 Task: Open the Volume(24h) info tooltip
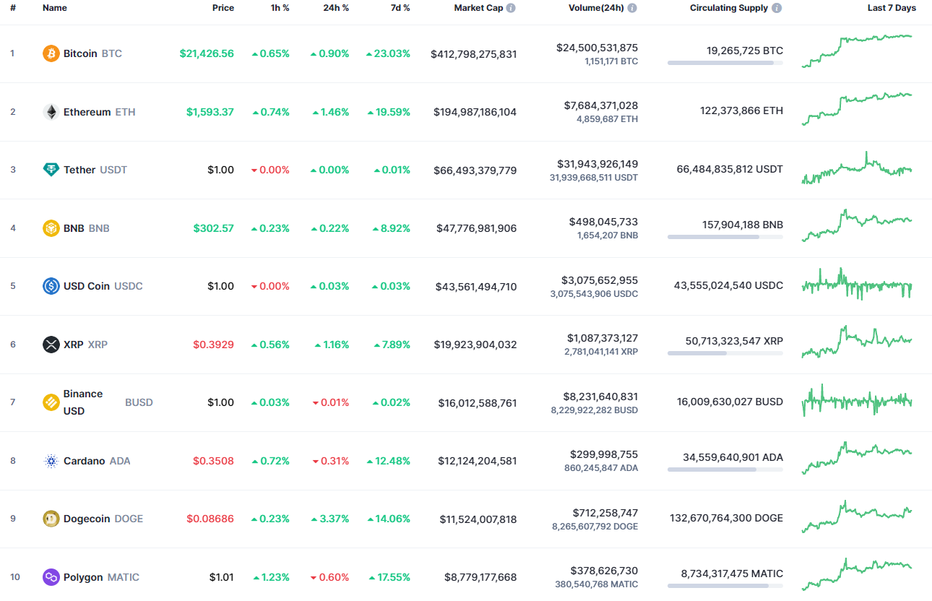coord(631,8)
